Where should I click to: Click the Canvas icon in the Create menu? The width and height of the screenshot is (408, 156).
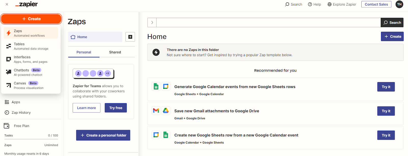(9, 85)
